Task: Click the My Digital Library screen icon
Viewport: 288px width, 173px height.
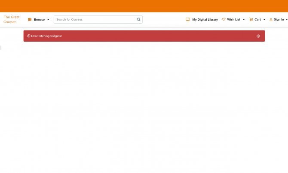Action: pos(188,19)
